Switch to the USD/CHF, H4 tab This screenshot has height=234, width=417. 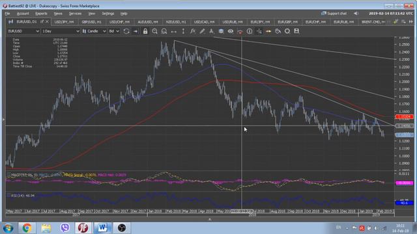point(119,21)
